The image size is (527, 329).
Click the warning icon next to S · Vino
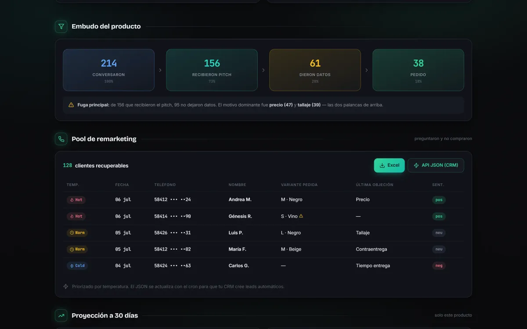pyautogui.click(x=301, y=216)
